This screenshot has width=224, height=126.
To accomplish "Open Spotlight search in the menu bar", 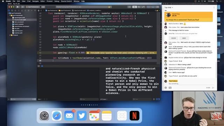I will 217,1.
